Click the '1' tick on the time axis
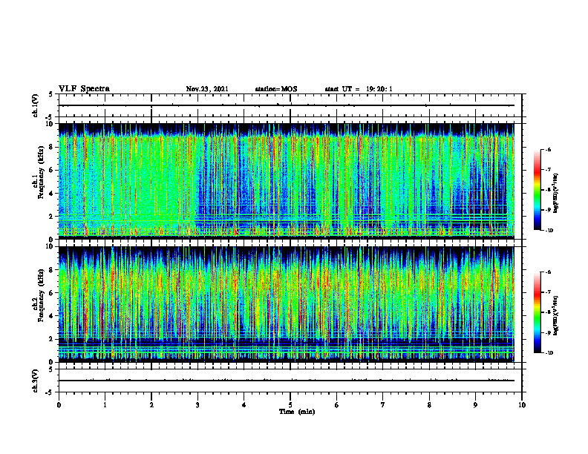The width and height of the screenshot is (588, 454). pyautogui.click(x=105, y=405)
